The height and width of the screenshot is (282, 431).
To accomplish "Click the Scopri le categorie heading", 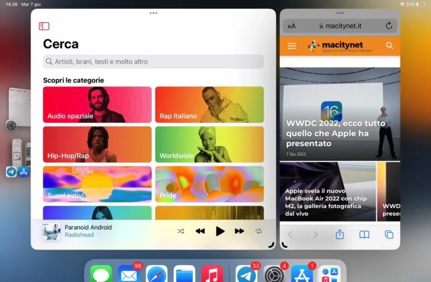I will point(73,80).
